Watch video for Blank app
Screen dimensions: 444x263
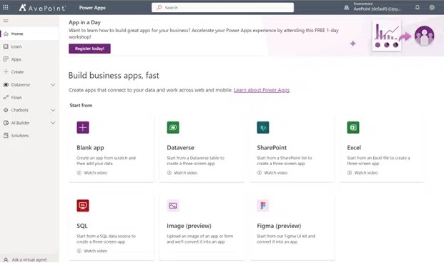point(92,173)
